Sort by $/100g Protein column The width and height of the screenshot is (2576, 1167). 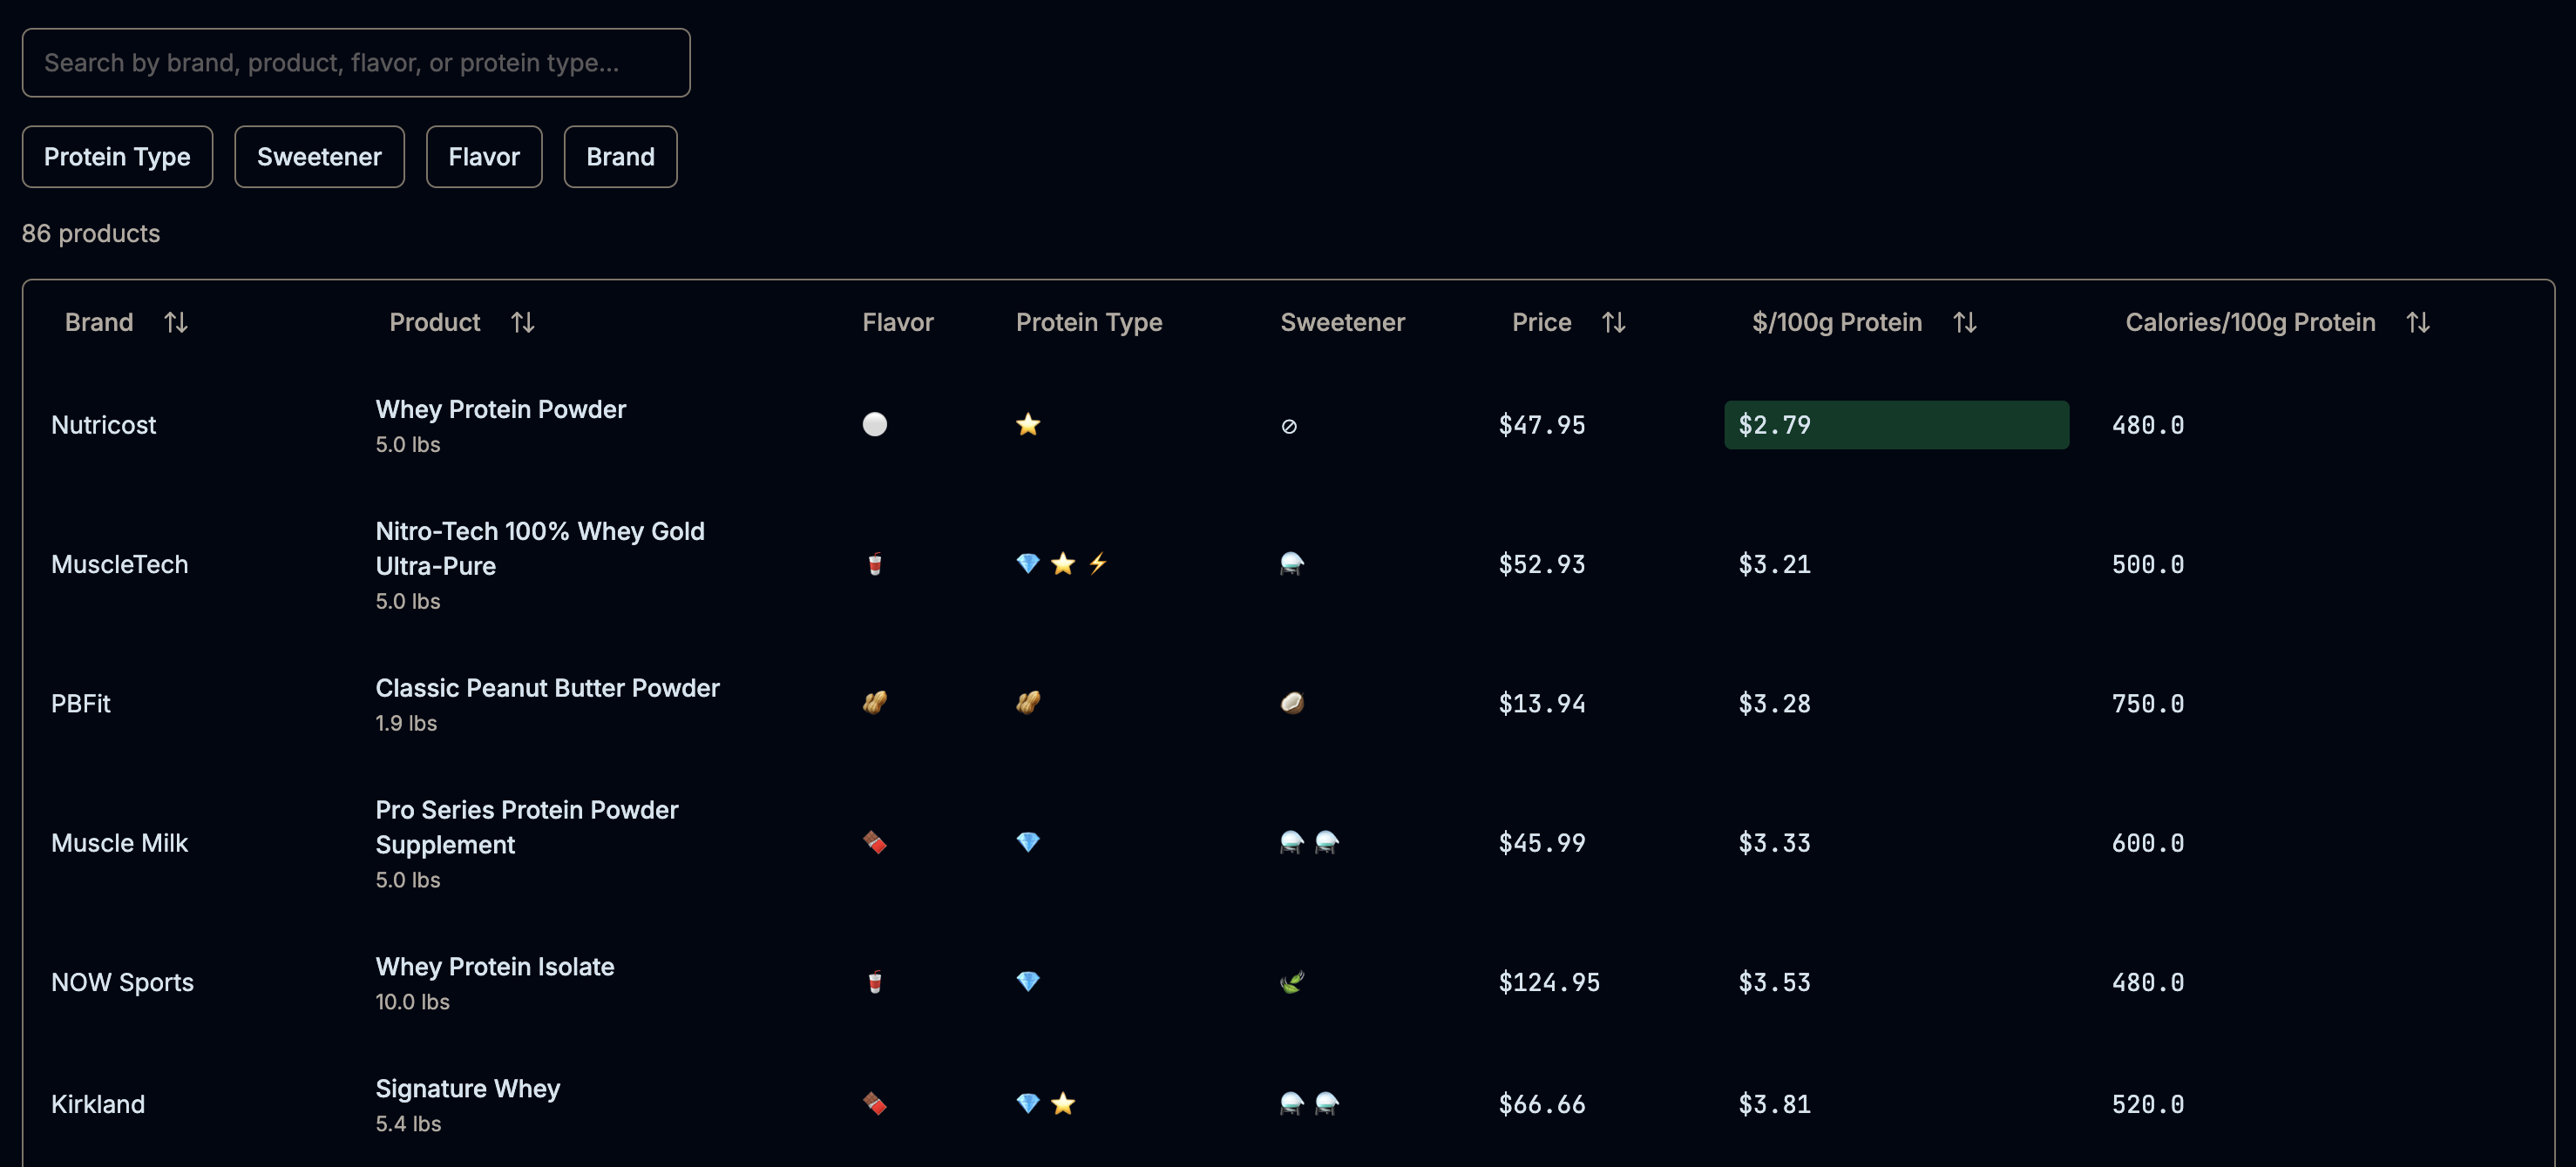1964,321
